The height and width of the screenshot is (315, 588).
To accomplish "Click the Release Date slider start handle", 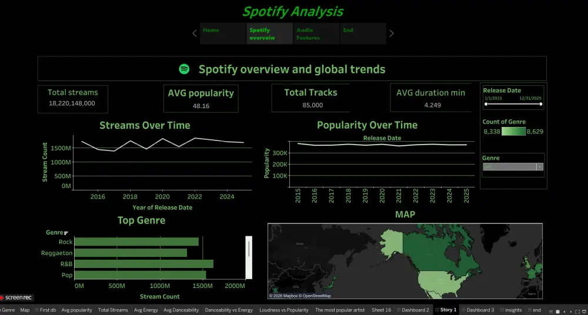I will (x=486, y=104).
